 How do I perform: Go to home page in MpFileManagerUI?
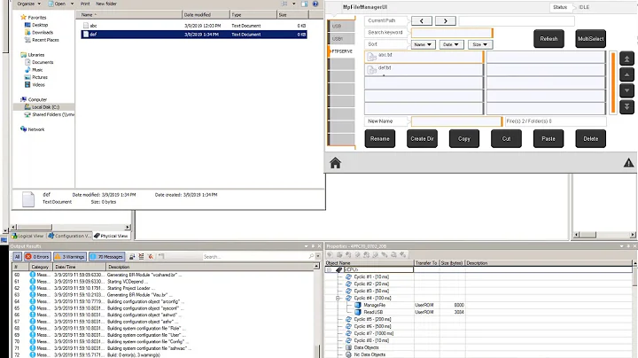point(335,163)
